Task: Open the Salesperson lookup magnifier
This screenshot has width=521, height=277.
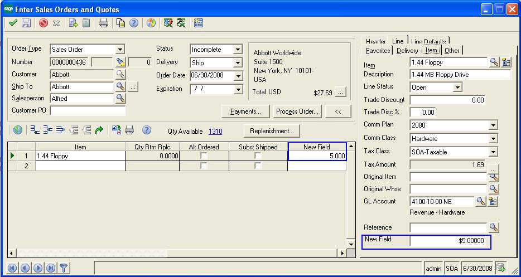Action: click(120, 98)
